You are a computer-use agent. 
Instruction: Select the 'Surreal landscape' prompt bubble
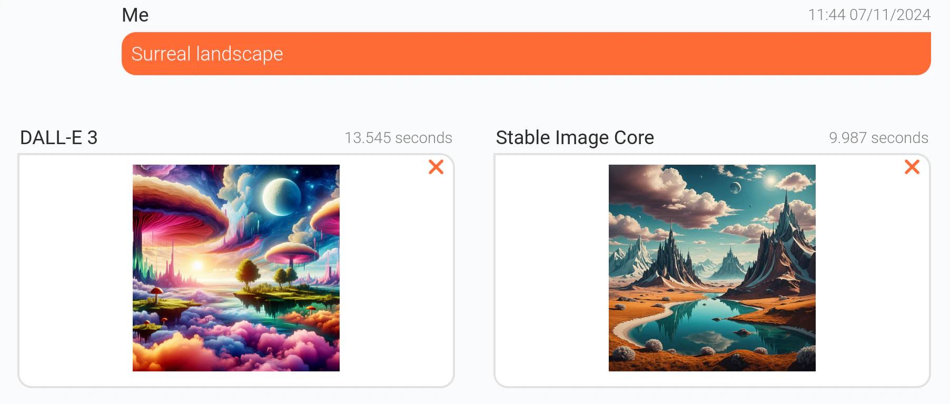point(207,53)
